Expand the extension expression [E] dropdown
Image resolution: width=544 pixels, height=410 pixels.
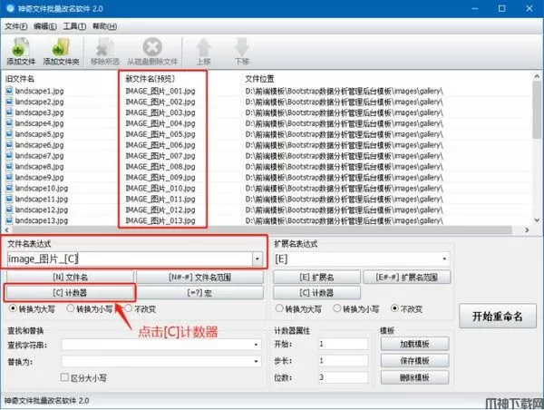pos(444,259)
